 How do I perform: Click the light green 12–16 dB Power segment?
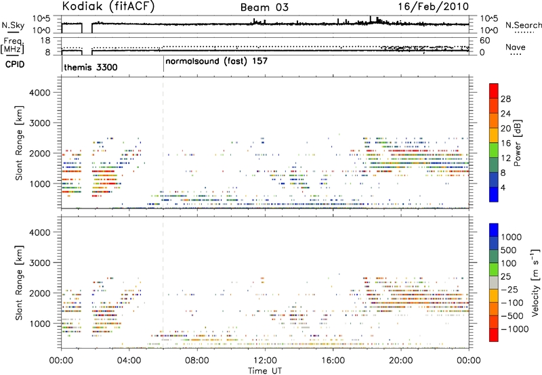coord(494,150)
